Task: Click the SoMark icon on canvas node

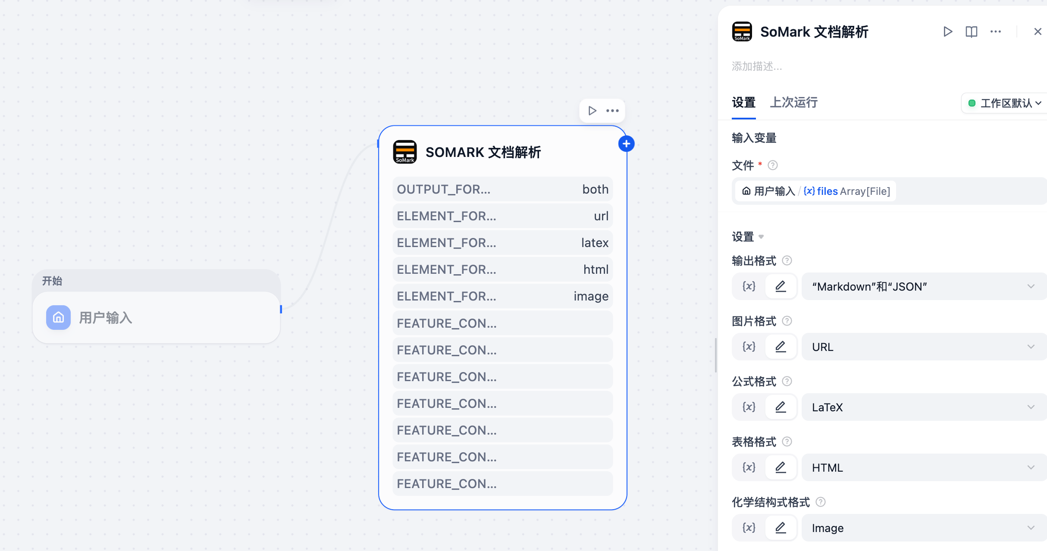Action: (404, 152)
